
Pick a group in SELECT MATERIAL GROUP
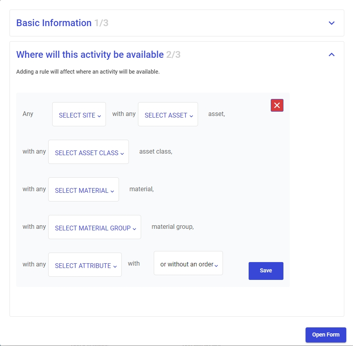pyautogui.click(x=94, y=228)
